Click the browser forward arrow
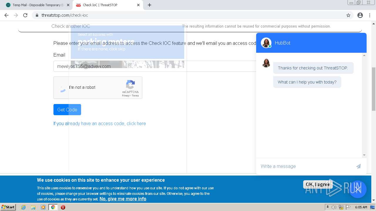 click(x=16, y=15)
